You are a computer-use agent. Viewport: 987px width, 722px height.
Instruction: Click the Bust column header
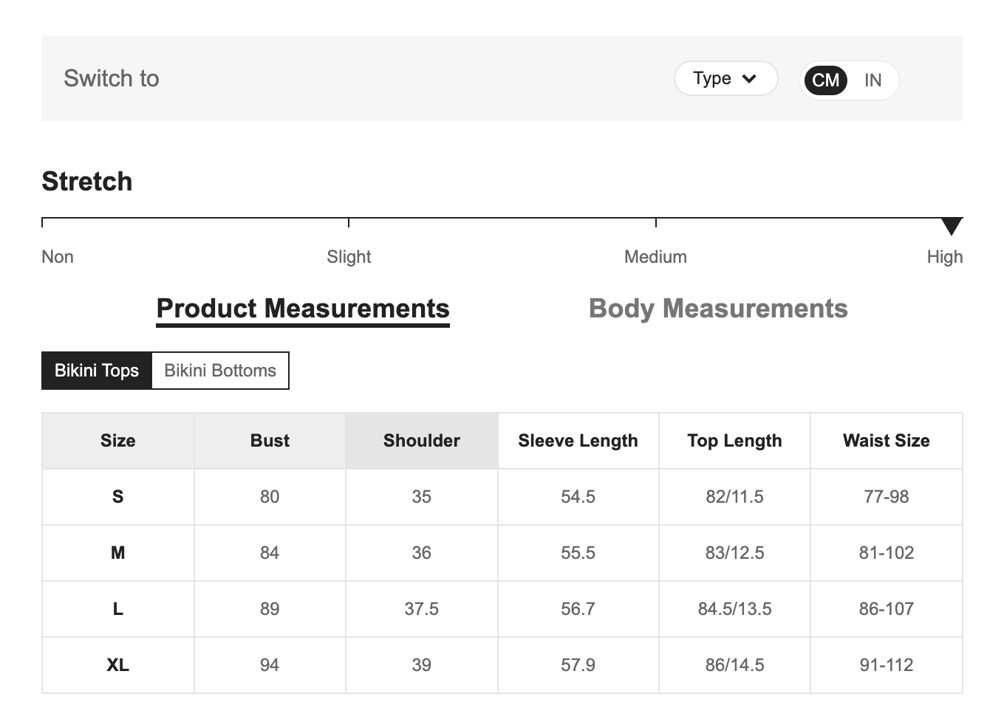[270, 441]
